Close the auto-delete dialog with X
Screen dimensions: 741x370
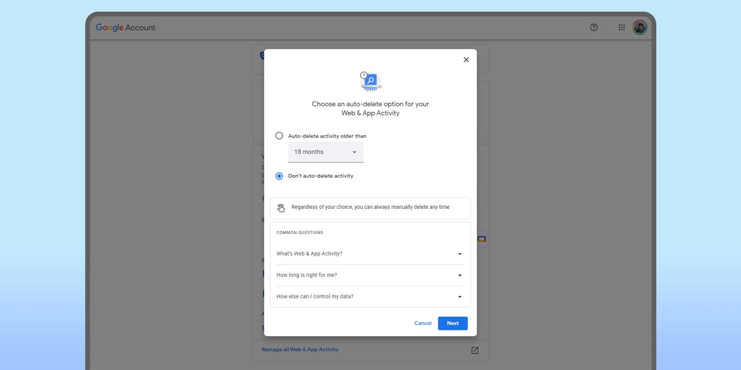coord(466,60)
